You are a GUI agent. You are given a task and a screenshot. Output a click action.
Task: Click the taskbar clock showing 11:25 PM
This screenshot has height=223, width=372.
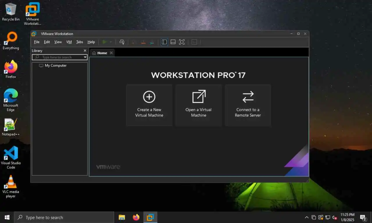(x=348, y=217)
